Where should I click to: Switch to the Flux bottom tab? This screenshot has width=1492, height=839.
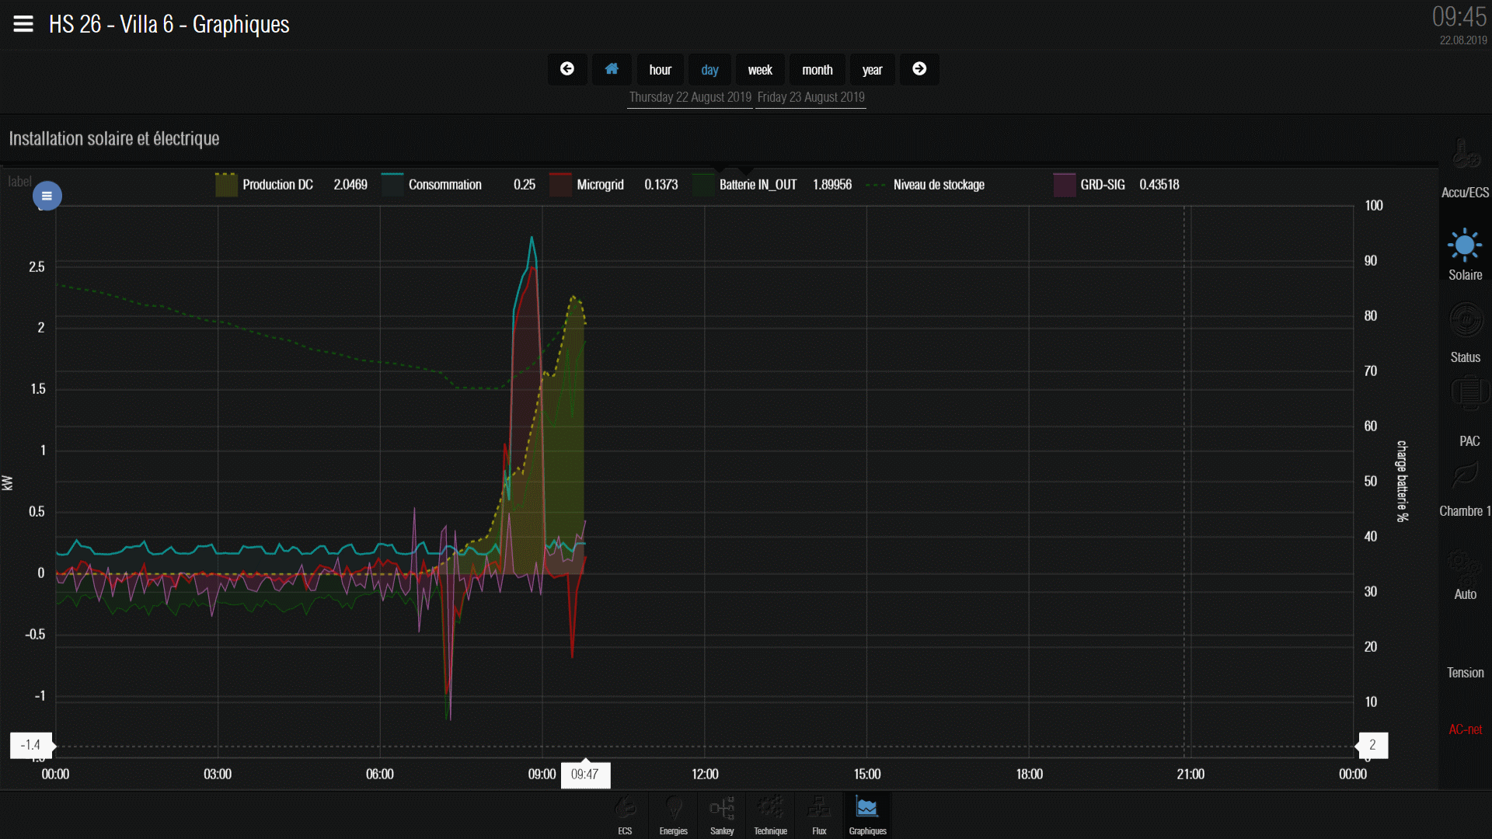point(819,816)
